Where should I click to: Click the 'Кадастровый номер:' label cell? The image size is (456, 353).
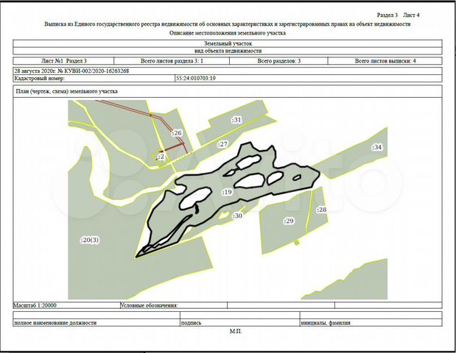(35, 77)
